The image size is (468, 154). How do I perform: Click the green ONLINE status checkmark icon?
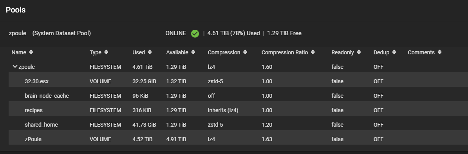[195, 33]
